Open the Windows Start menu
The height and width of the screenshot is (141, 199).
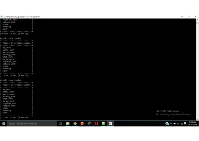tap(3, 124)
